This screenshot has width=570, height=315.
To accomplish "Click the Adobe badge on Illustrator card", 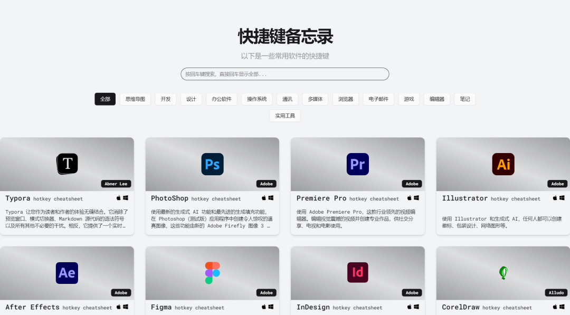I will coord(557,184).
